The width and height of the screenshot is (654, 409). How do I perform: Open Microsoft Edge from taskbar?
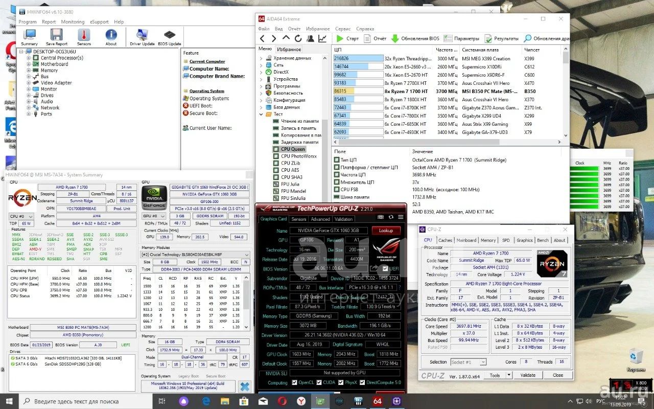click(x=206, y=401)
